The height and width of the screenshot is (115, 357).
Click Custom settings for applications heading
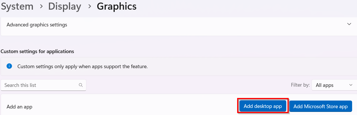[37, 51]
